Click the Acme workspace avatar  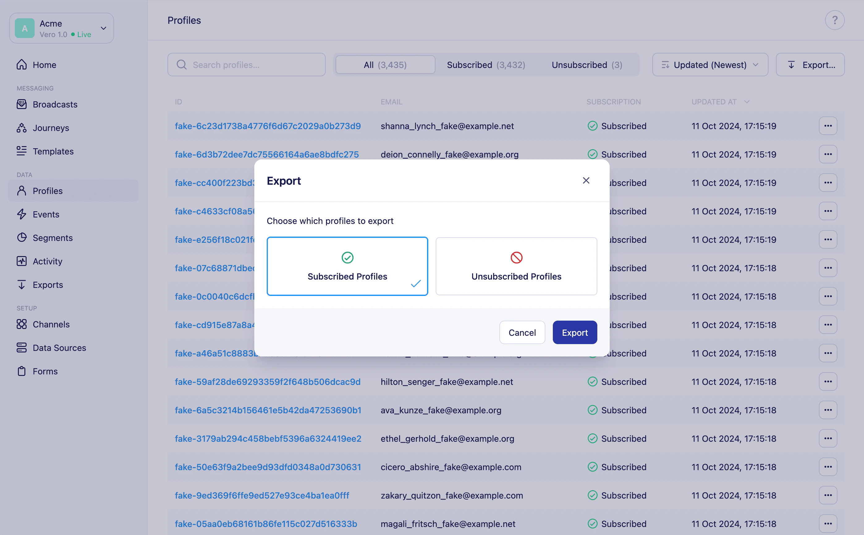(25, 28)
